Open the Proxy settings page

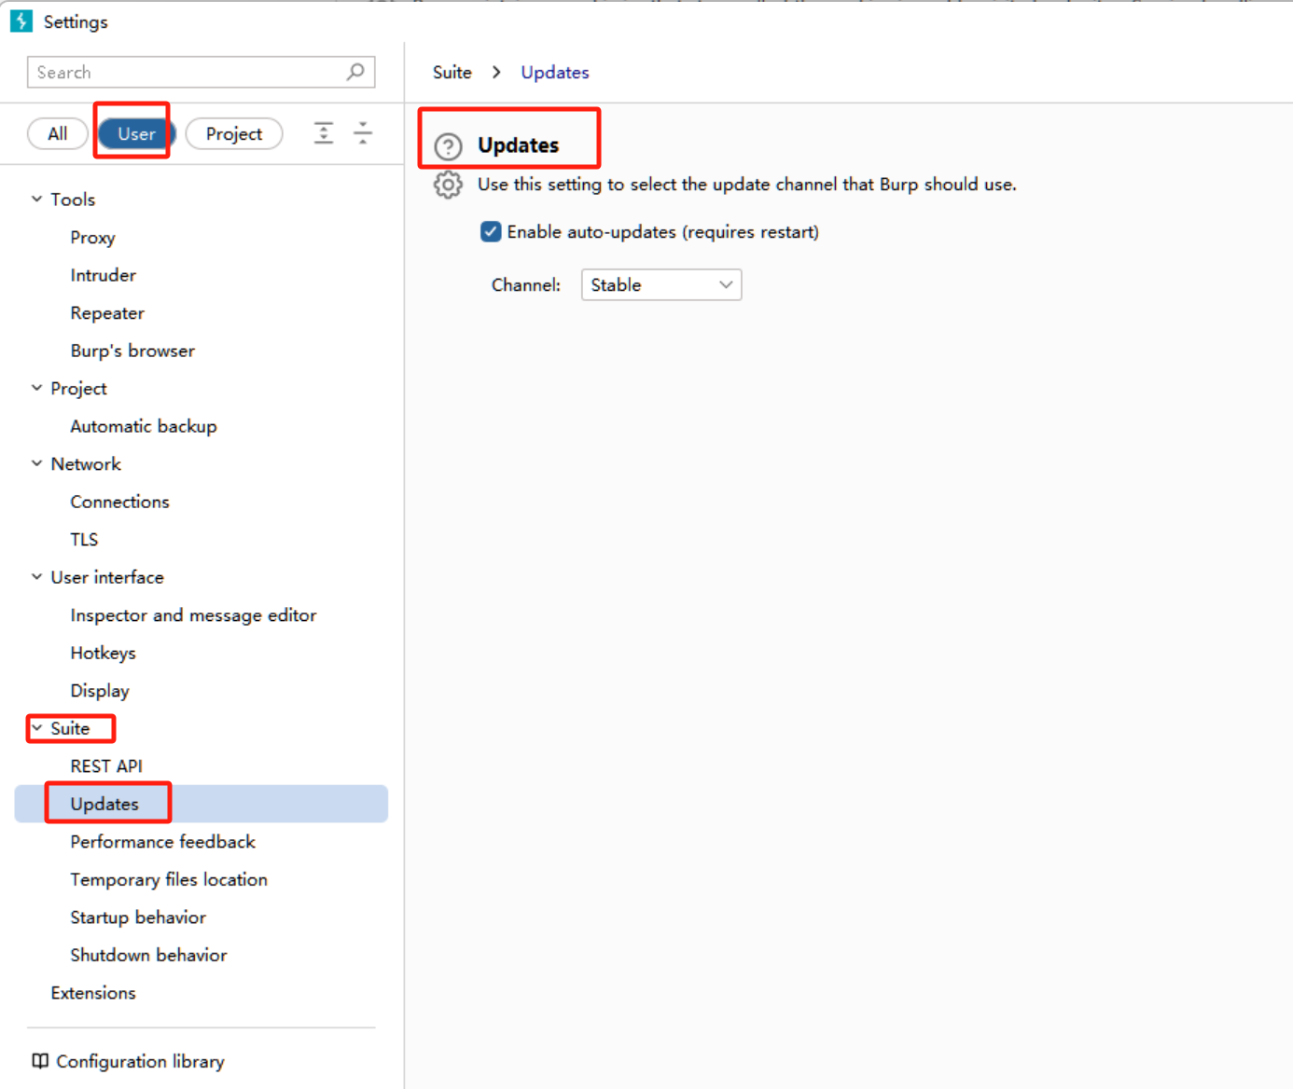click(x=92, y=238)
